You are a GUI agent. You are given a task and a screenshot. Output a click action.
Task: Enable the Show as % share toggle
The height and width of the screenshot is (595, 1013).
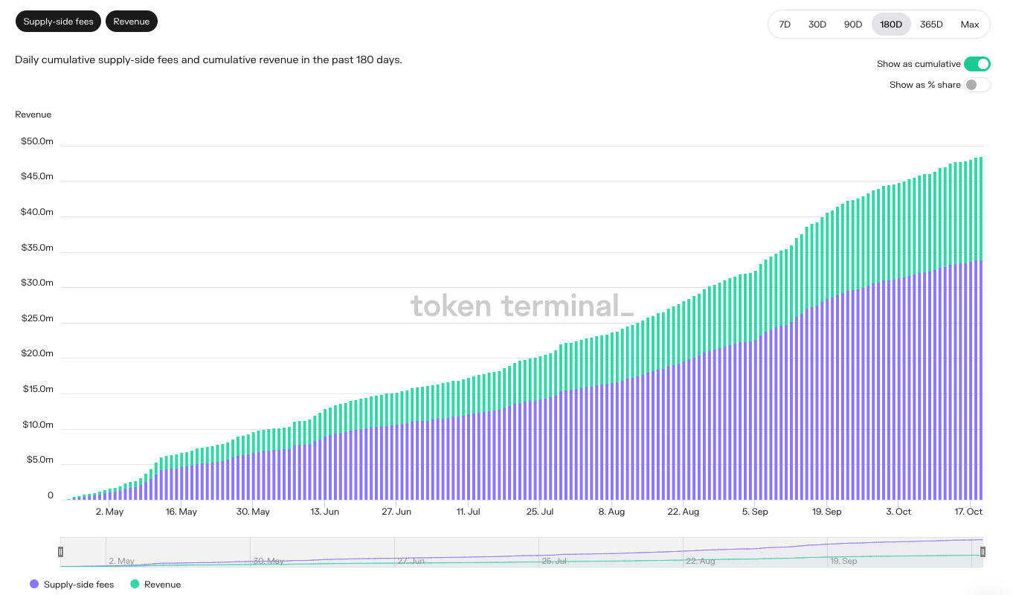977,85
